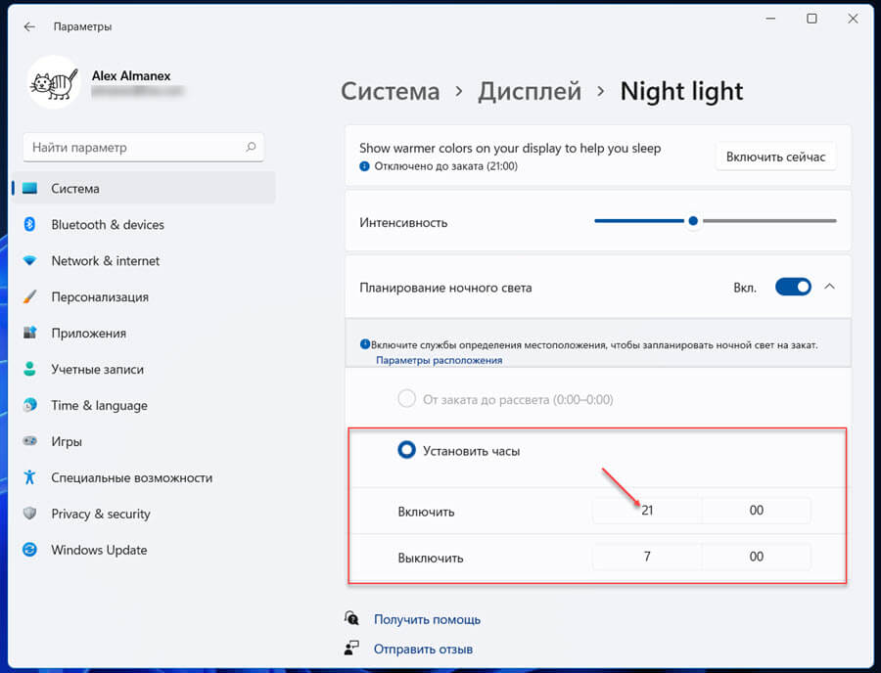The width and height of the screenshot is (881, 673).
Task: Select the Установить часы radio button
Action: (x=406, y=450)
